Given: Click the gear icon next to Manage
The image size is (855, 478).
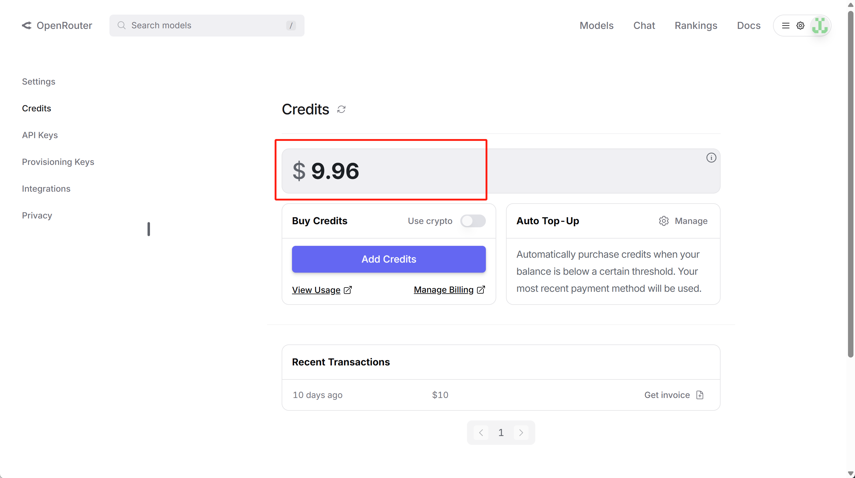Looking at the screenshot, I should point(664,221).
